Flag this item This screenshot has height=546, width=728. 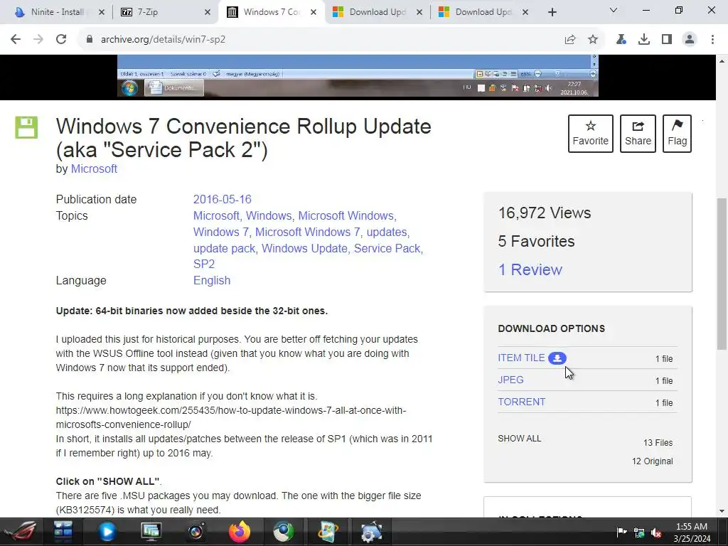click(x=677, y=134)
